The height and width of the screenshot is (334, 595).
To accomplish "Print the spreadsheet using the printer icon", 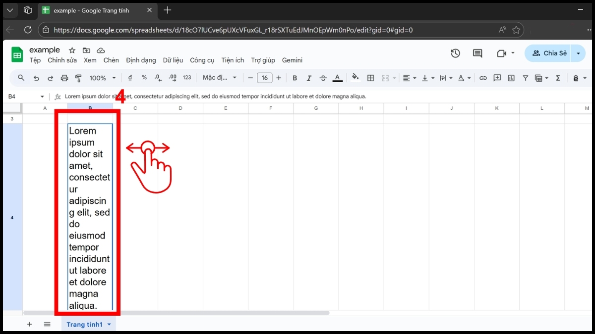I will pos(64,78).
